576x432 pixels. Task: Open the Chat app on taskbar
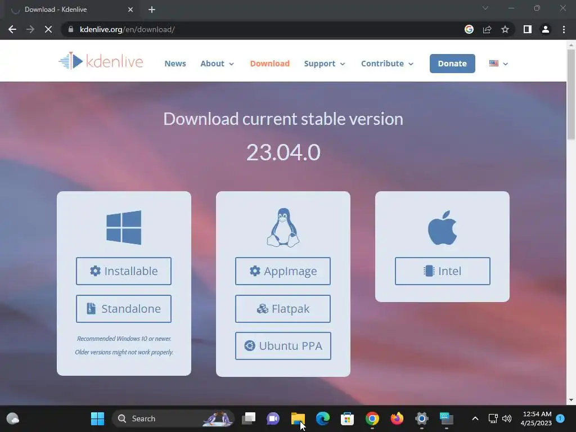(x=273, y=418)
